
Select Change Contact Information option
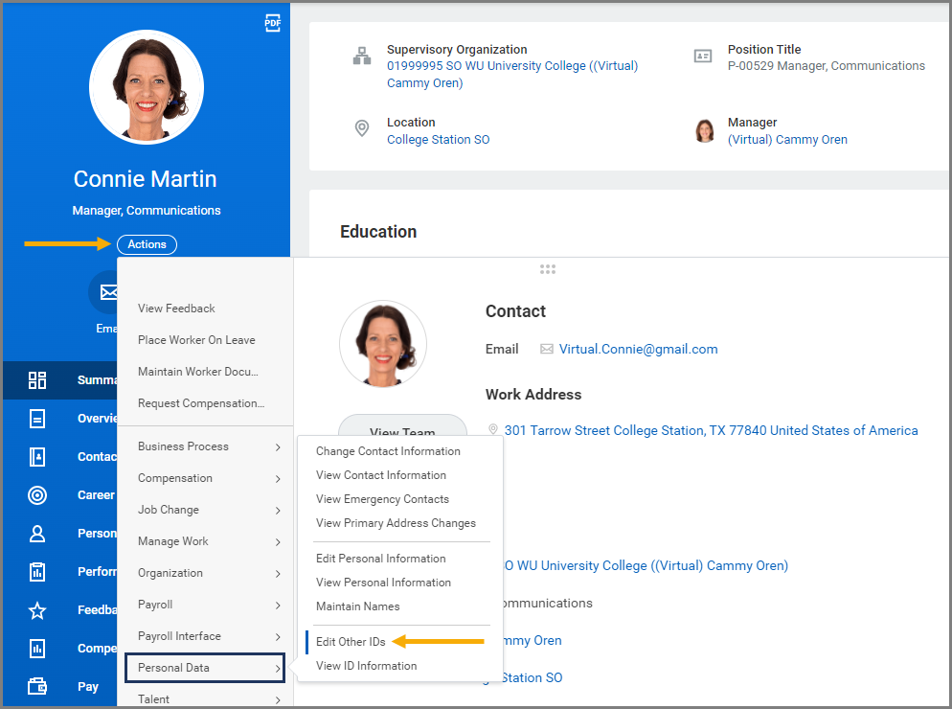388,451
